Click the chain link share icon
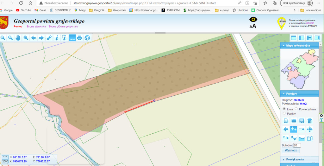324x166 pixels. point(49,38)
